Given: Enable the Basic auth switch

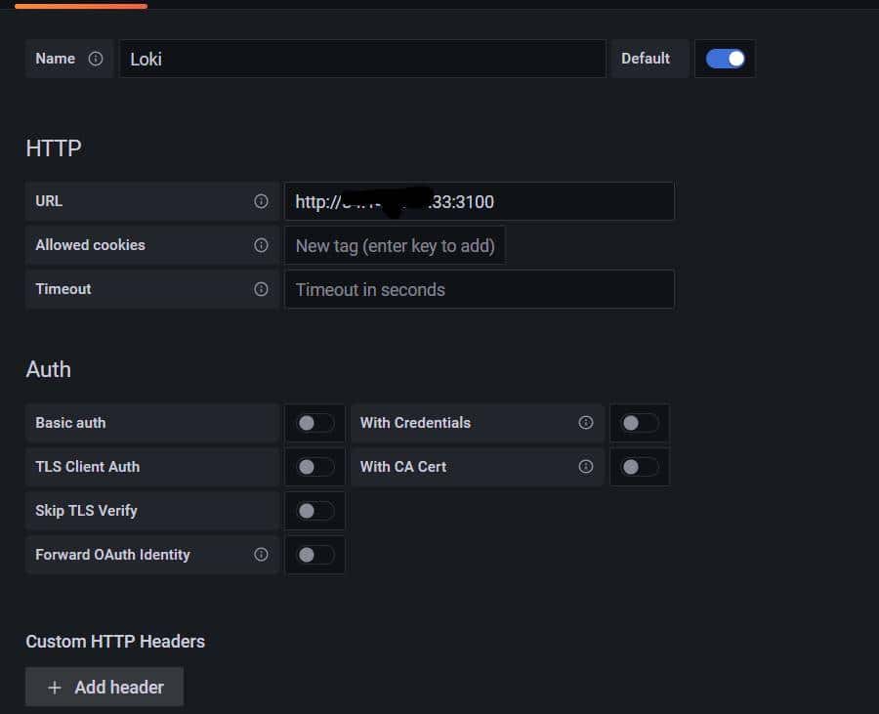Looking at the screenshot, I should point(314,423).
